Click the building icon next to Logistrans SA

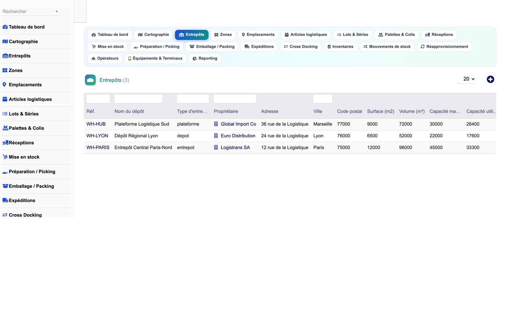[x=216, y=148]
